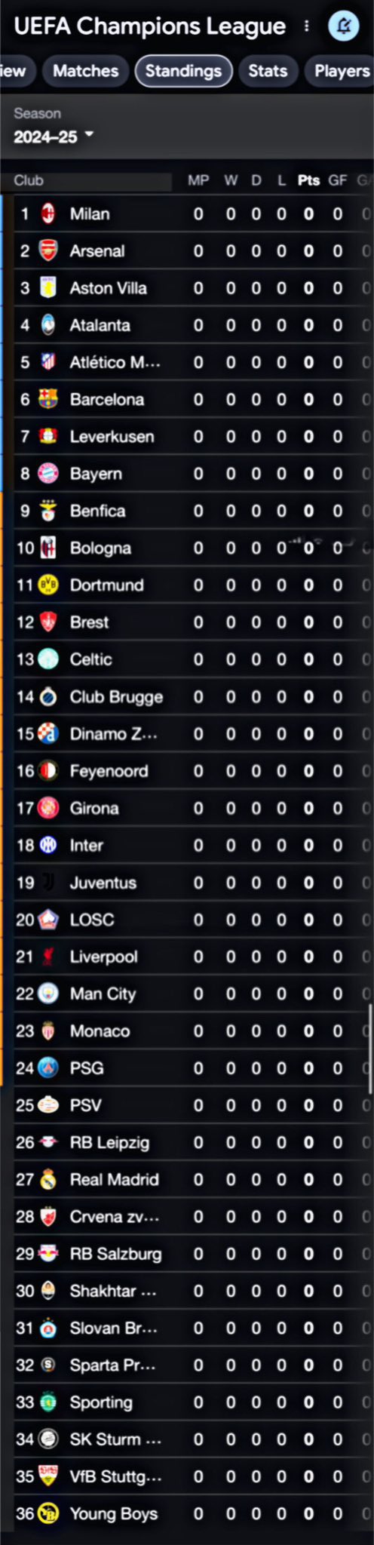Open the three-dot more options menu
The width and height of the screenshot is (374, 1545).
pos(307,26)
